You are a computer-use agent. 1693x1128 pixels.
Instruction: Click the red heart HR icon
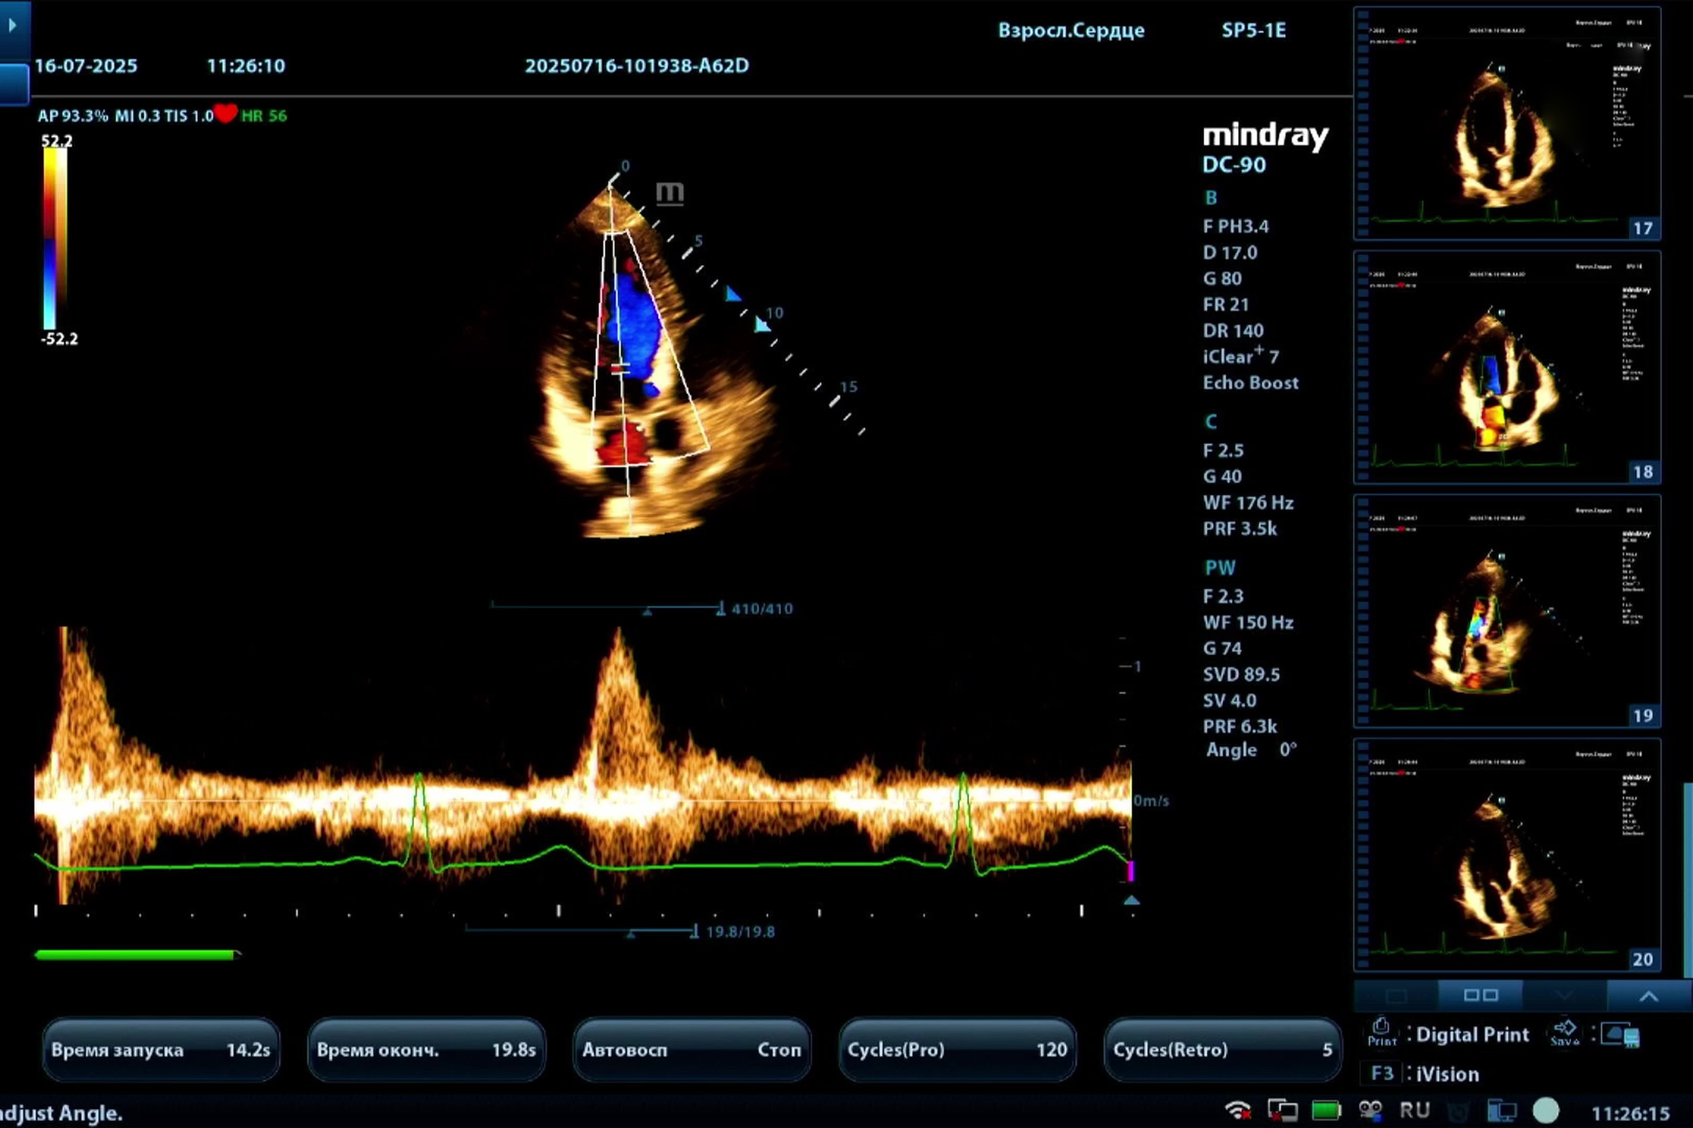tap(225, 114)
